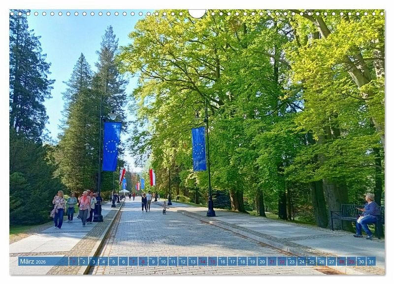Image resolution: width=394 pixels, height=284 pixels.
Task: Select day 8 in the calendar strip
Action: pos(143,261)
